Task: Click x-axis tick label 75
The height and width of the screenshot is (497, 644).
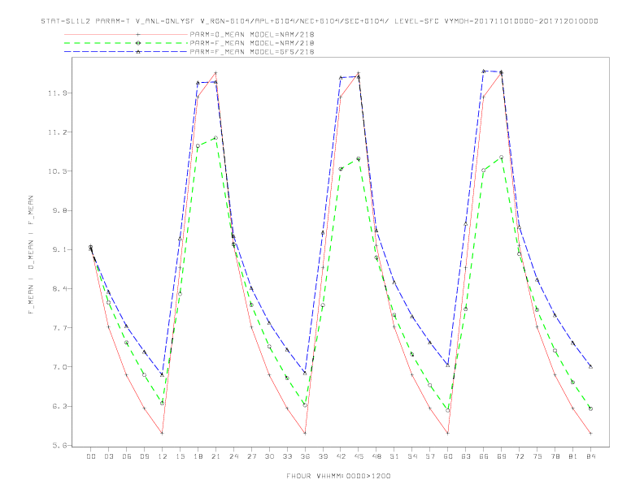Action: [537, 456]
